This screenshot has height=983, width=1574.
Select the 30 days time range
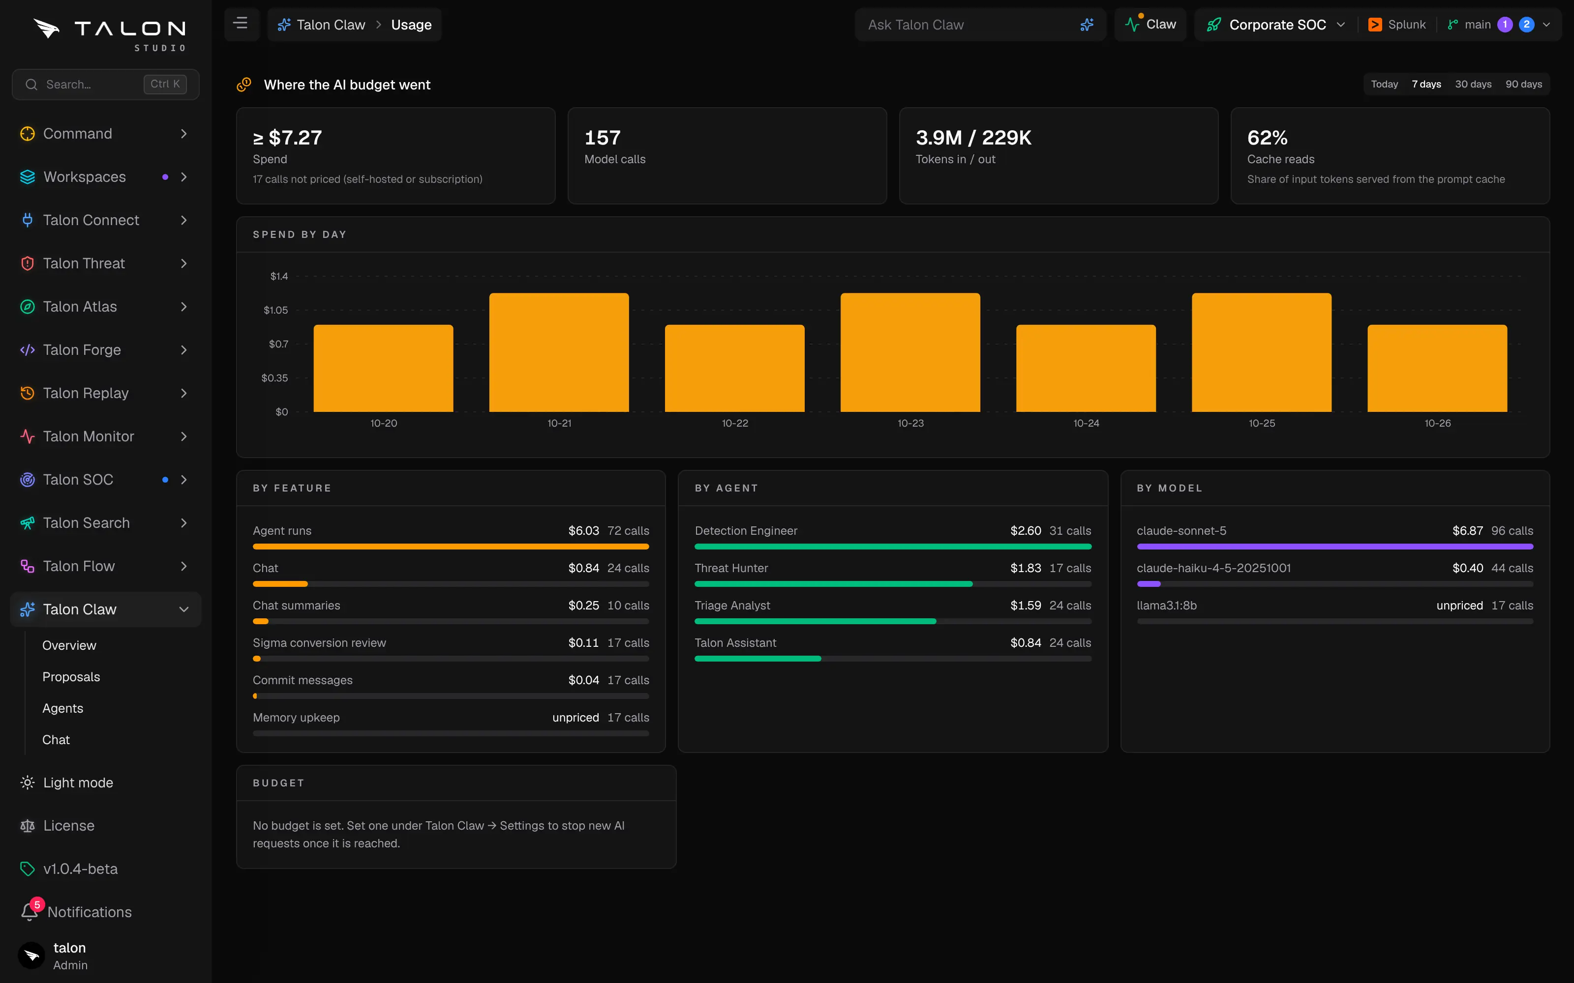1473,85
